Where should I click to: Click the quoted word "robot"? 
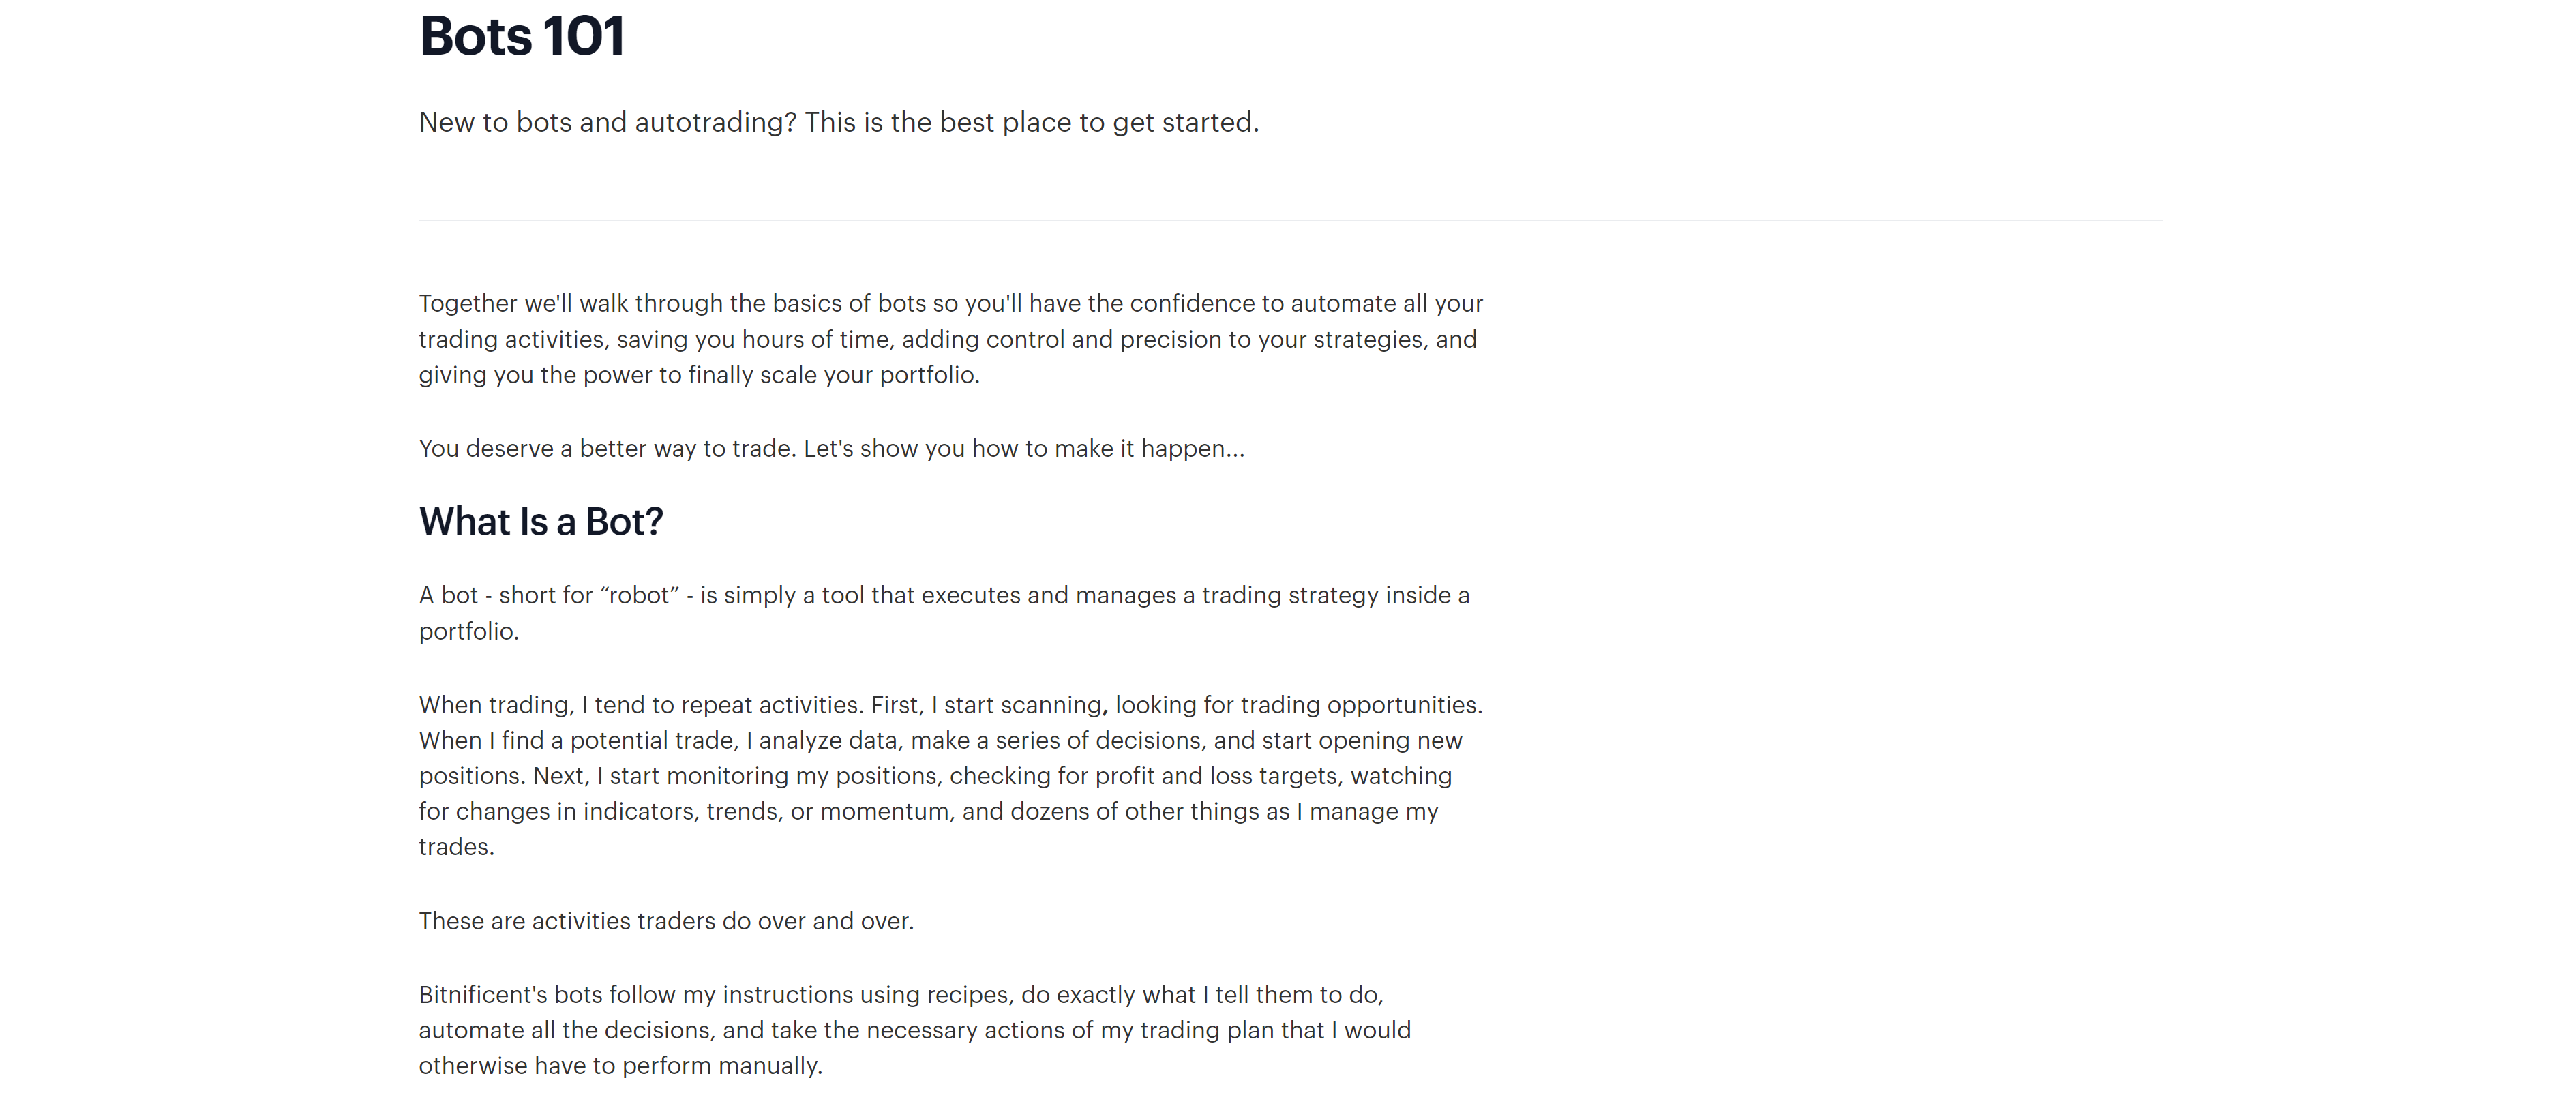tap(639, 596)
